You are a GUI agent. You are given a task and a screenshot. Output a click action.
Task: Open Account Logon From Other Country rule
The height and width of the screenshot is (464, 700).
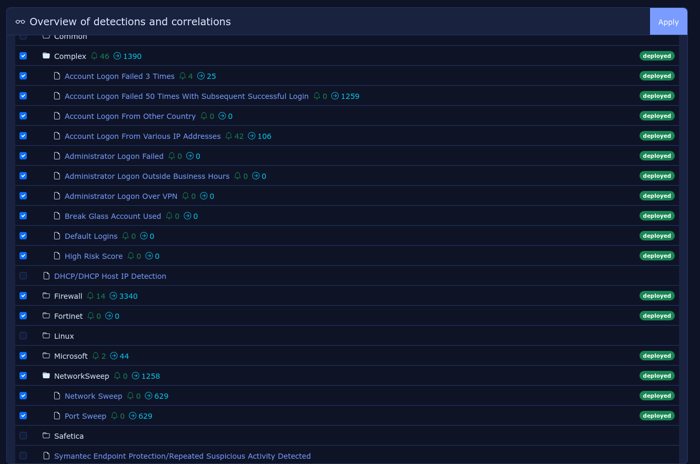[130, 116]
